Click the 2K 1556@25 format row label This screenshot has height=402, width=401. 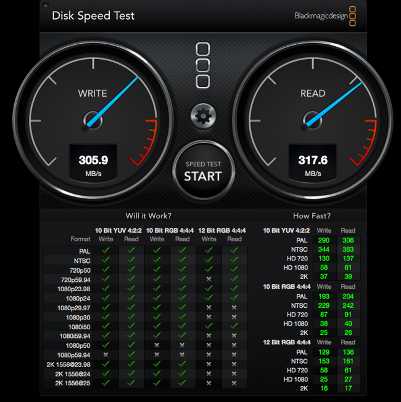[73, 384]
